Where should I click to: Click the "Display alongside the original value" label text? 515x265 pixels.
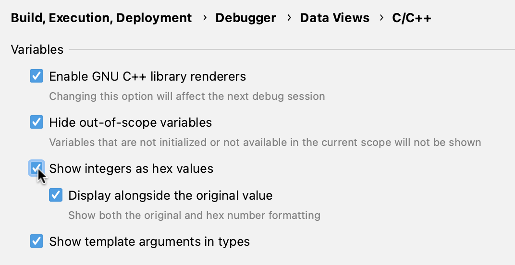(x=171, y=195)
